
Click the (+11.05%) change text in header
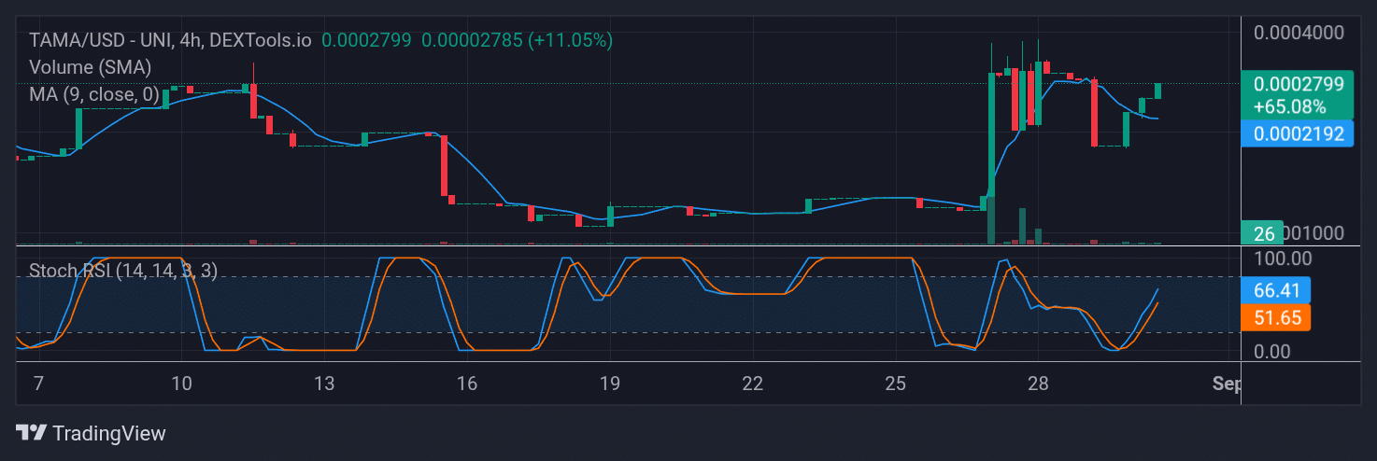[x=570, y=40]
